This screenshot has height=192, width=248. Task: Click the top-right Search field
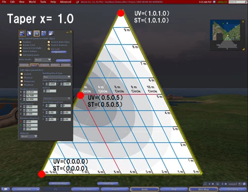238,2
